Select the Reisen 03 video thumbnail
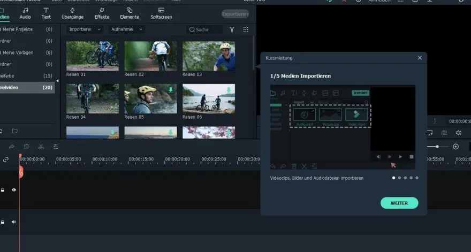Viewport: 471px width, 252px height. point(209,56)
